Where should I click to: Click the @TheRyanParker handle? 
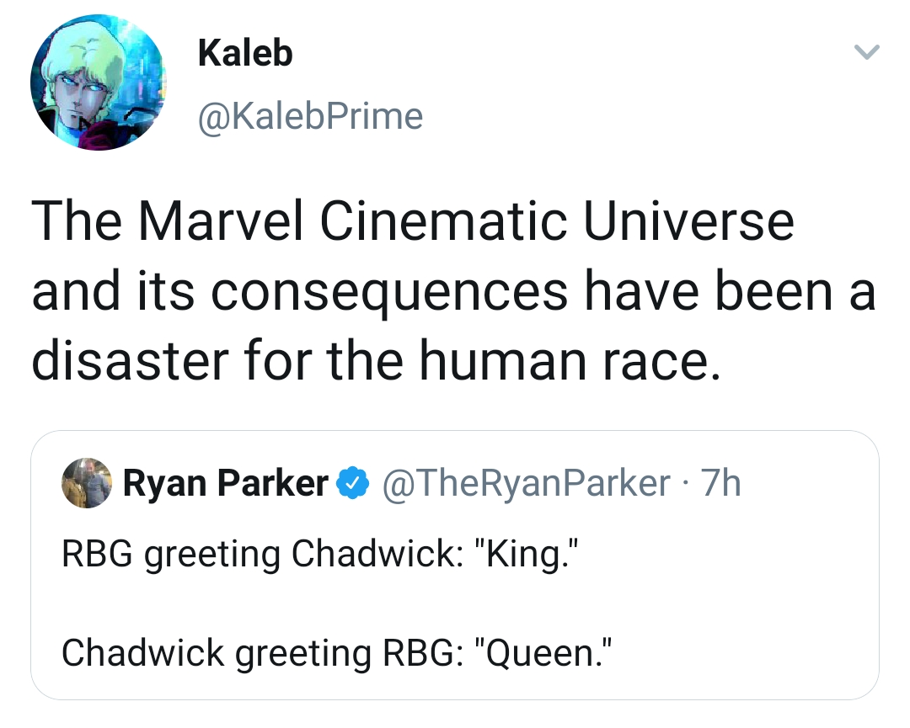pyautogui.click(x=527, y=483)
